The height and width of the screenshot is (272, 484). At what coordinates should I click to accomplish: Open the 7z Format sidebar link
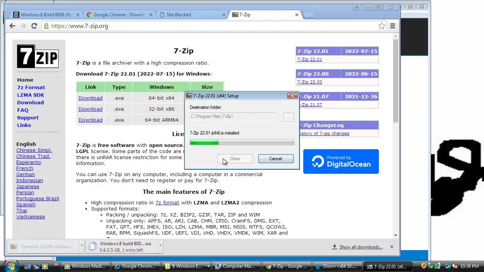(x=31, y=87)
